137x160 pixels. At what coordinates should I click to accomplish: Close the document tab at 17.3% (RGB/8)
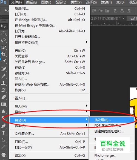[124, 18]
